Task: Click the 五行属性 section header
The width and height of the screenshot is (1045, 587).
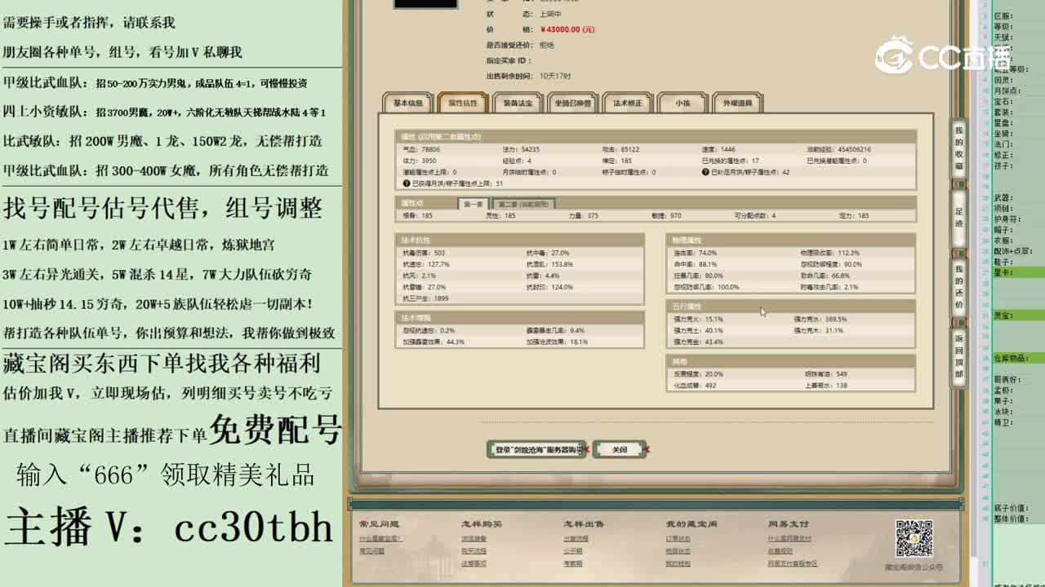Action: pos(790,307)
